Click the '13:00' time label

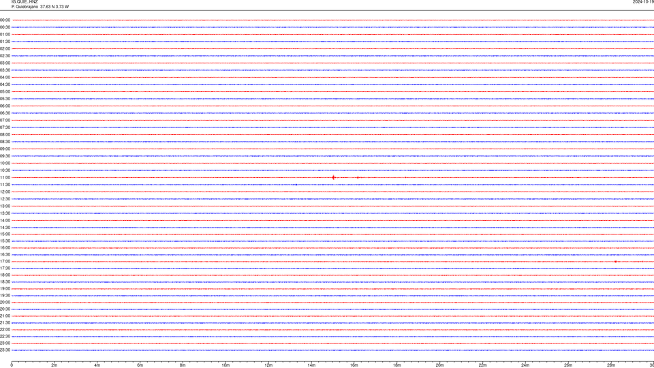tap(5, 206)
